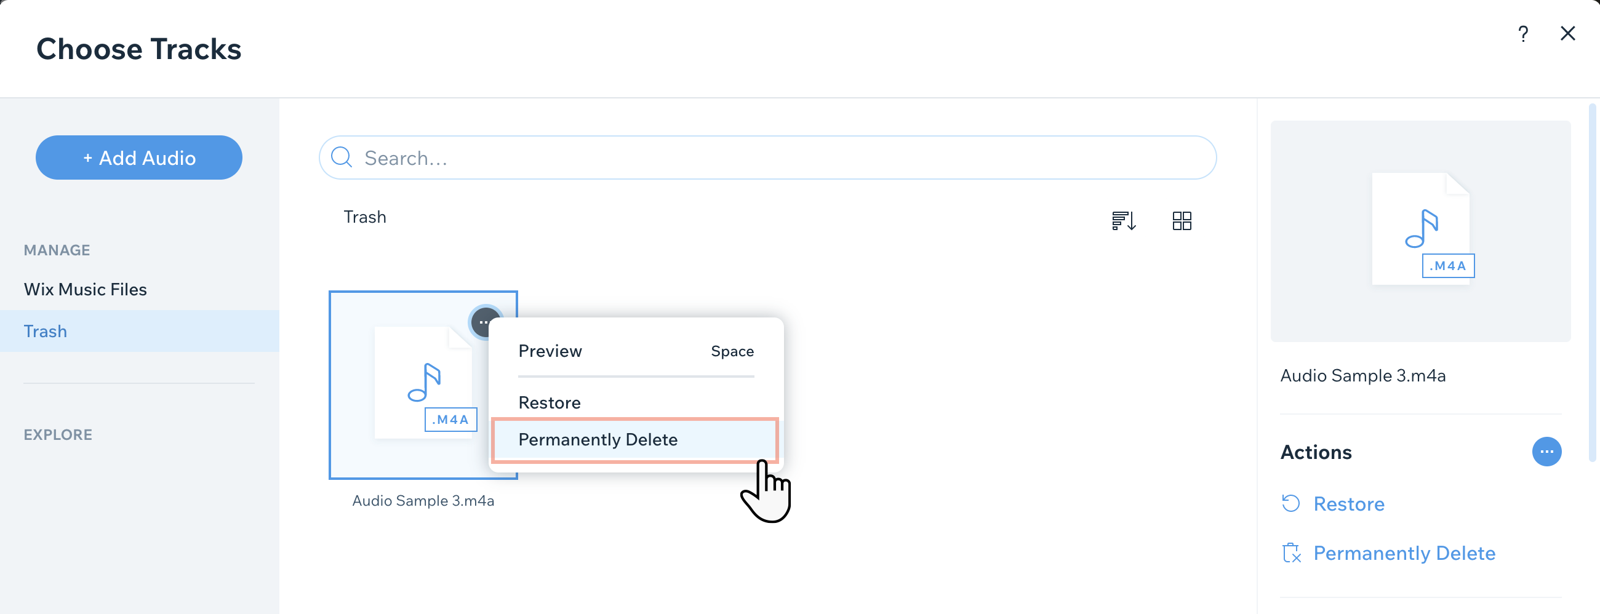1600x614 pixels.
Task: Click the + Add Audio button
Action: coord(139,157)
